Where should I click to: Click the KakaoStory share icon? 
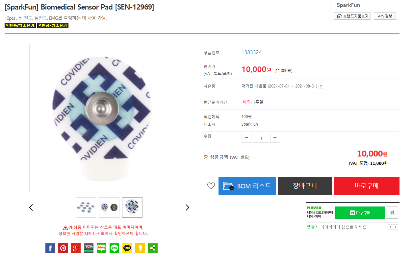pos(140,248)
